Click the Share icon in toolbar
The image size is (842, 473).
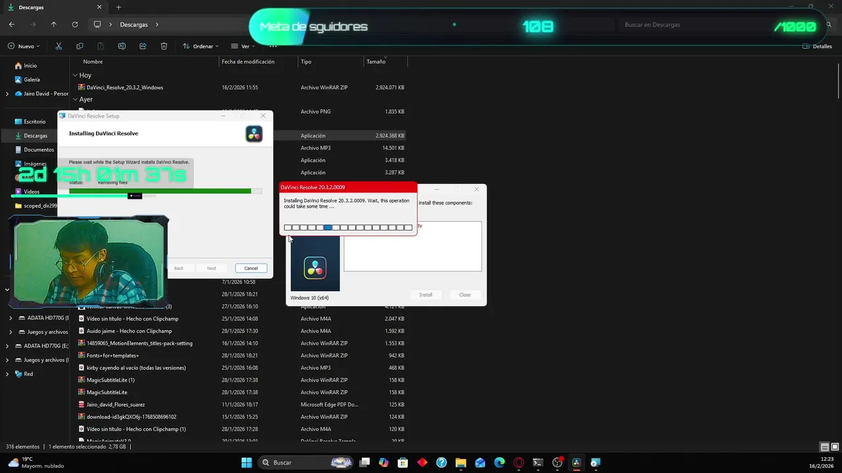(x=143, y=46)
